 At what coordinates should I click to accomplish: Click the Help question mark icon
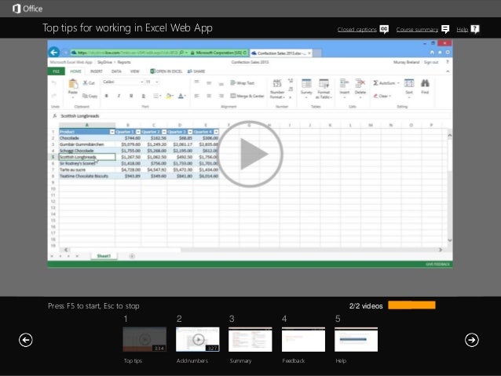475,29
